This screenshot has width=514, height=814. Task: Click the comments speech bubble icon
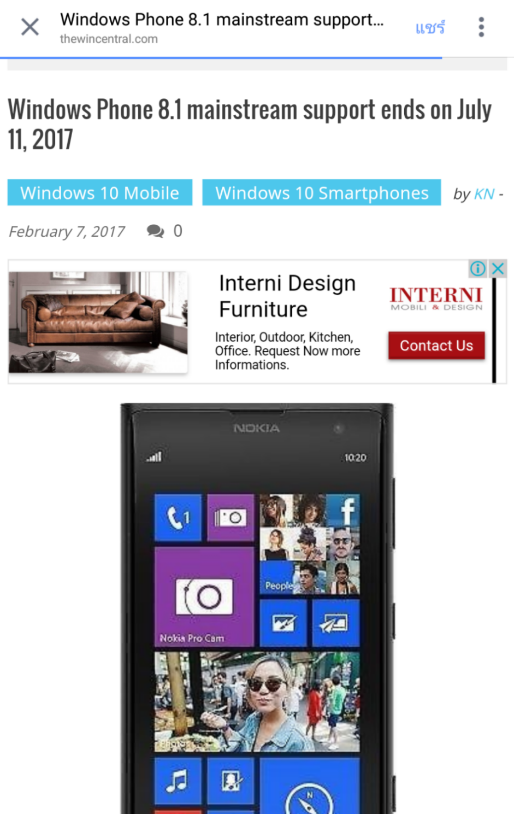[156, 231]
